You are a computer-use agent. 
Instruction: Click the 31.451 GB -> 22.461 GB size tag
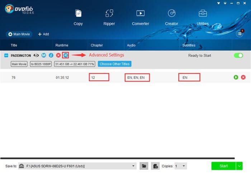pos(75,64)
